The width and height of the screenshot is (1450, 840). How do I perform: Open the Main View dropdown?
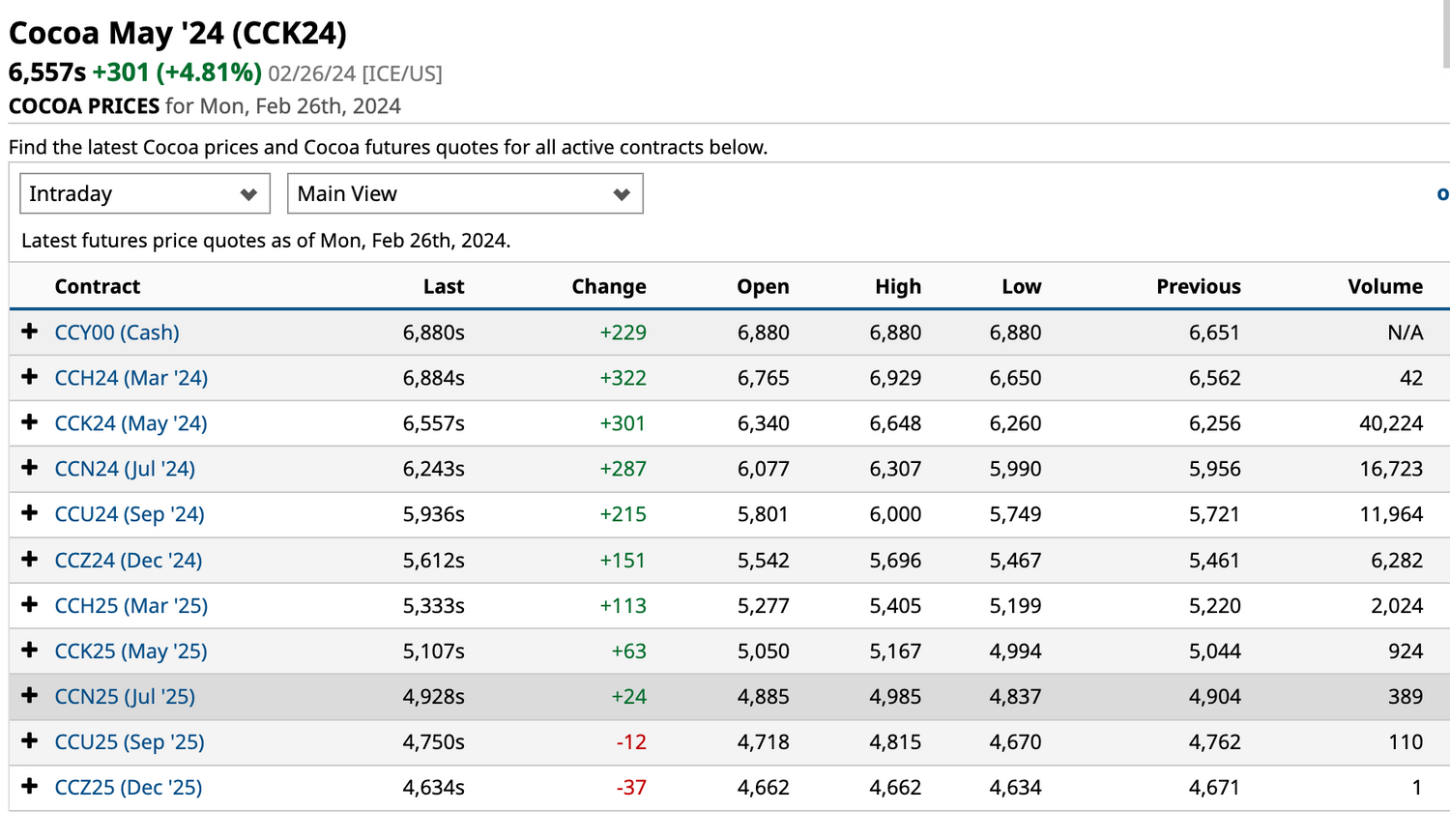pos(465,192)
